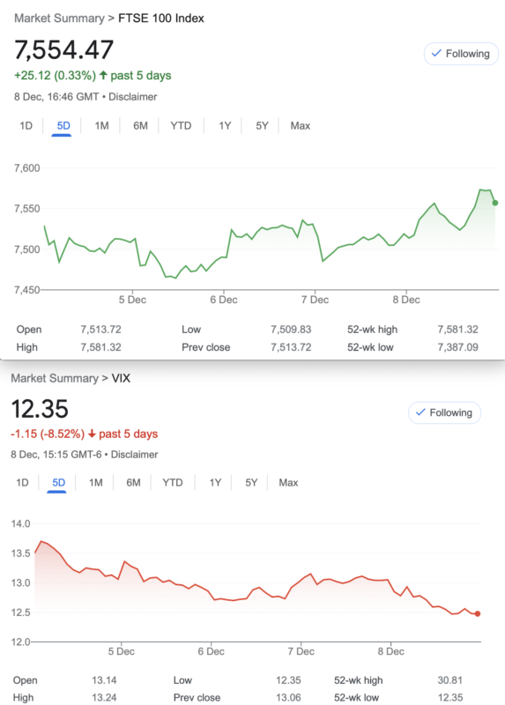Toggle the FTSE 100 Following button
Image resolution: width=505 pixels, height=705 pixels.
coord(461,54)
